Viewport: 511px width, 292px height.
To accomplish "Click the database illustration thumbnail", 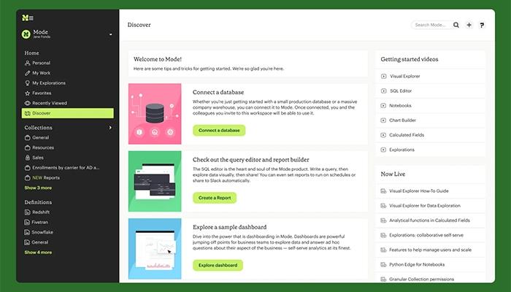I will click(x=155, y=112).
